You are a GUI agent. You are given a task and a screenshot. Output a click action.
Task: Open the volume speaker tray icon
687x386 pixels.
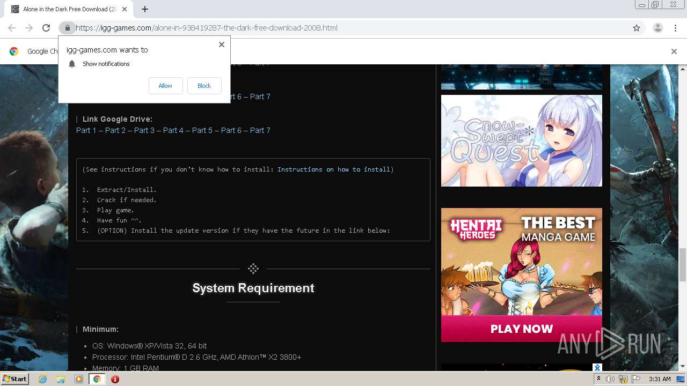coord(611,379)
